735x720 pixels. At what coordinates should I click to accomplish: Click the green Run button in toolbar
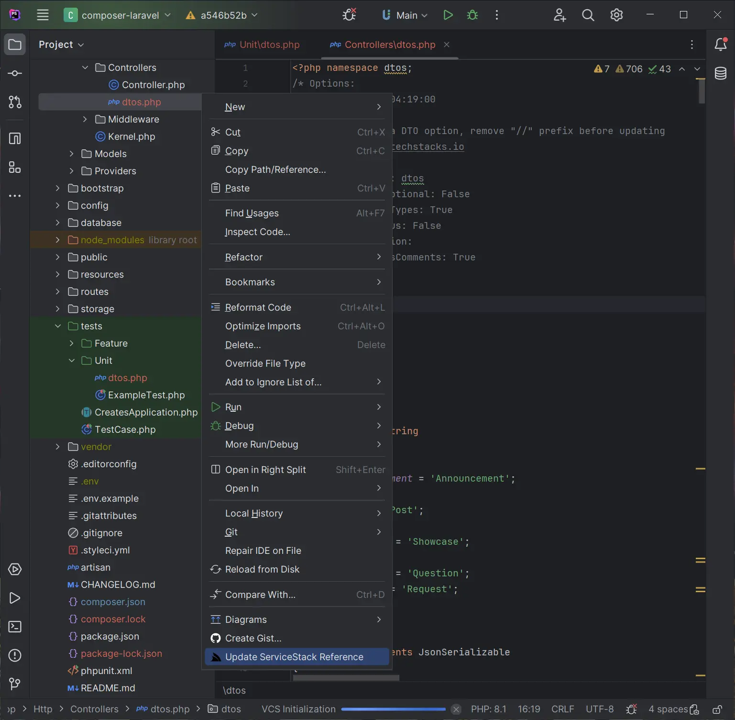point(448,15)
